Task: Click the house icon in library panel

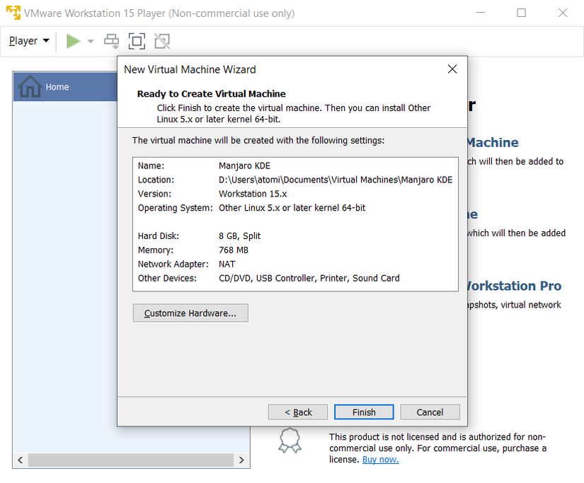Action: pyautogui.click(x=30, y=86)
